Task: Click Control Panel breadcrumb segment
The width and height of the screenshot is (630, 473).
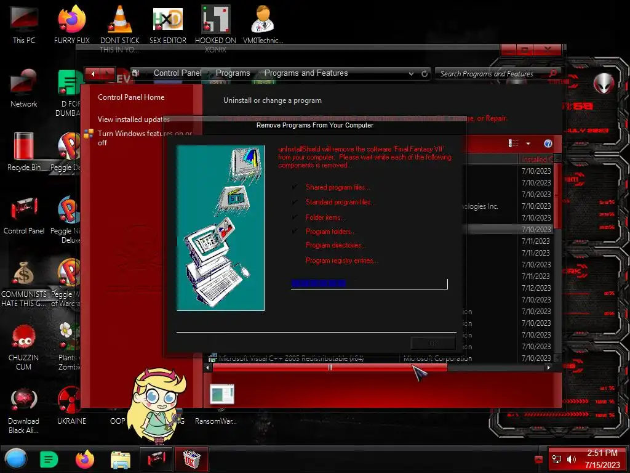Action: coord(178,73)
